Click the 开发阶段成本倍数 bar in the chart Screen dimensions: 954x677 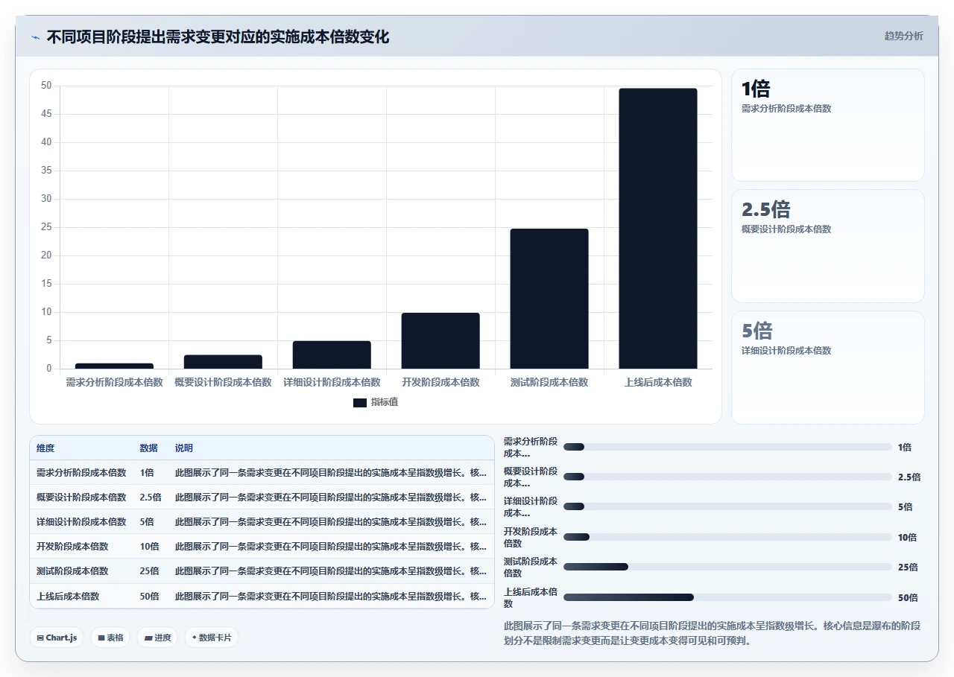(x=440, y=341)
